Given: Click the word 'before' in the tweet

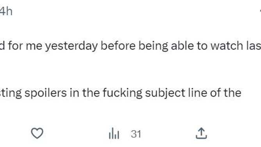Looking at the screenshot, I should pos(118,46).
